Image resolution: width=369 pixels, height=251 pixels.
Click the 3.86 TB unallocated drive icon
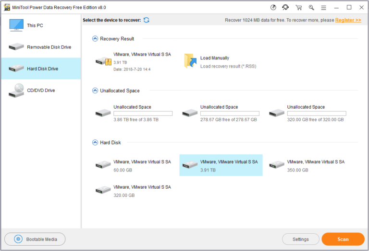(x=103, y=113)
